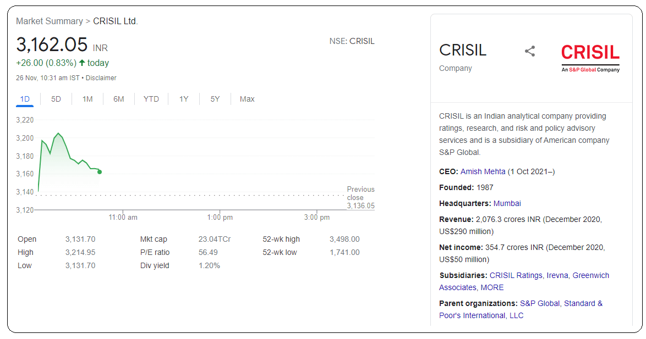Follow the Mumbai headquarters link
Image resolution: width=646 pixels, height=339 pixels.
coord(507,203)
